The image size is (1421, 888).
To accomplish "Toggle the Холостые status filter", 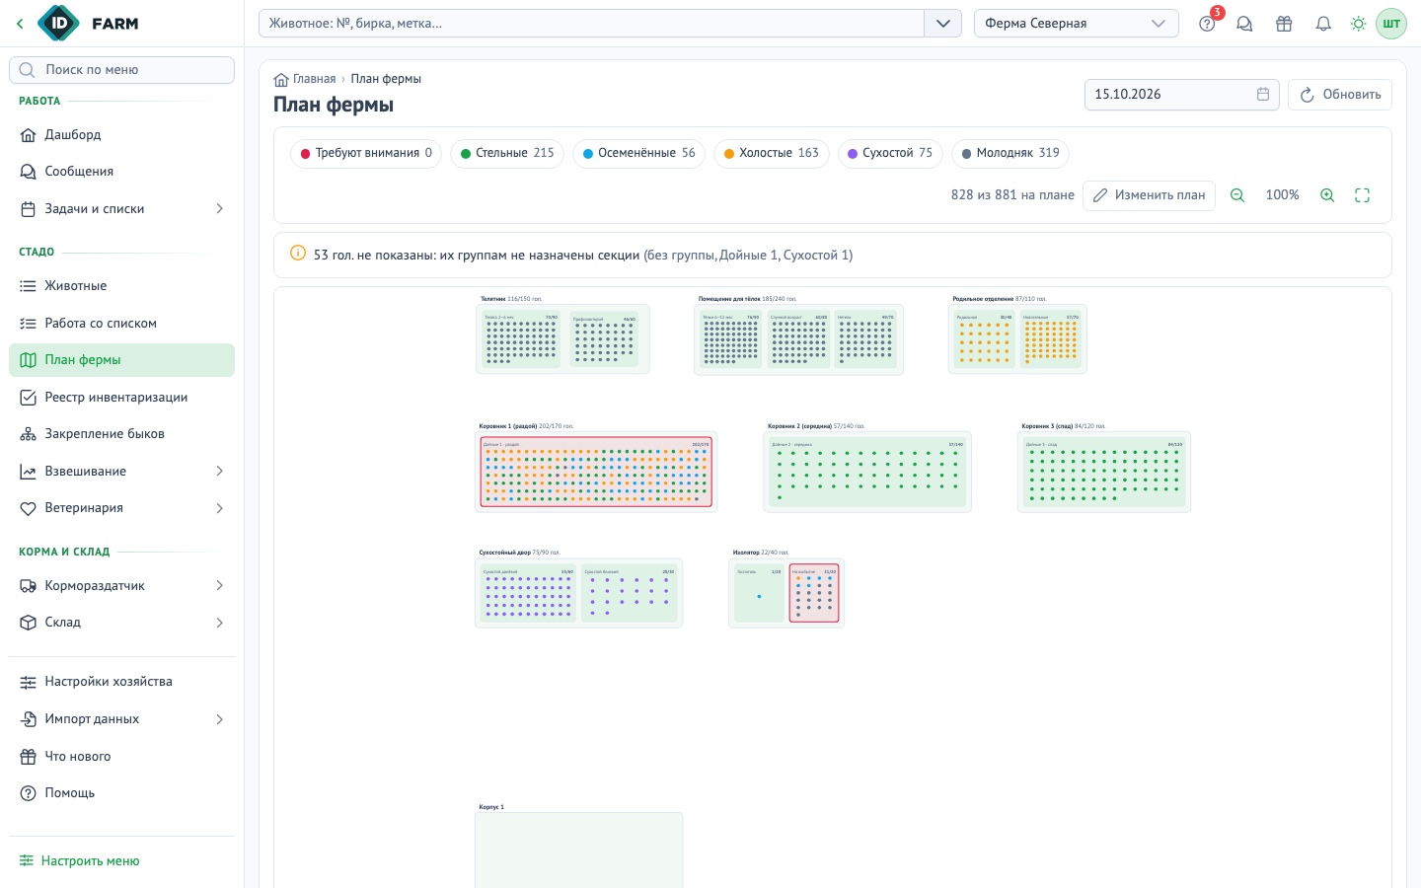I will pyautogui.click(x=772, y=153).
